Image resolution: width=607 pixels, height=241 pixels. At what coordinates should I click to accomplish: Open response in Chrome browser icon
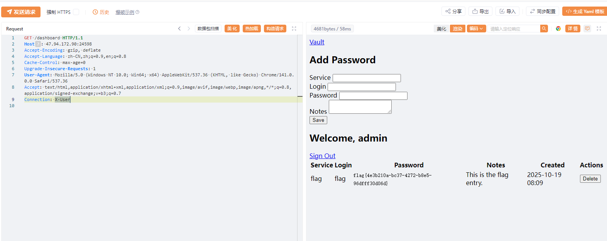558,29
